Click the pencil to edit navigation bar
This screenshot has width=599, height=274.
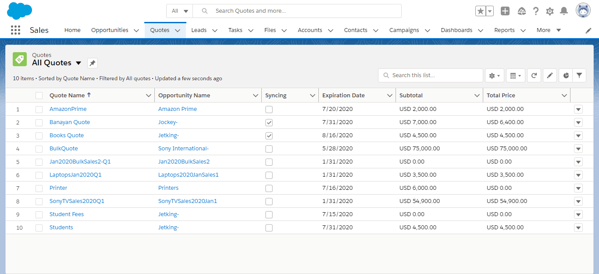coord(588,30)
